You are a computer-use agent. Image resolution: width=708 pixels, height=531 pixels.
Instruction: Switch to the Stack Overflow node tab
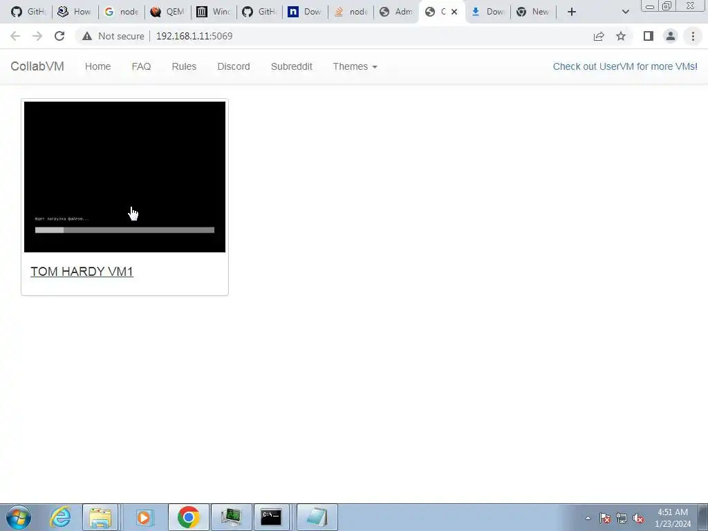pos(351,12)
